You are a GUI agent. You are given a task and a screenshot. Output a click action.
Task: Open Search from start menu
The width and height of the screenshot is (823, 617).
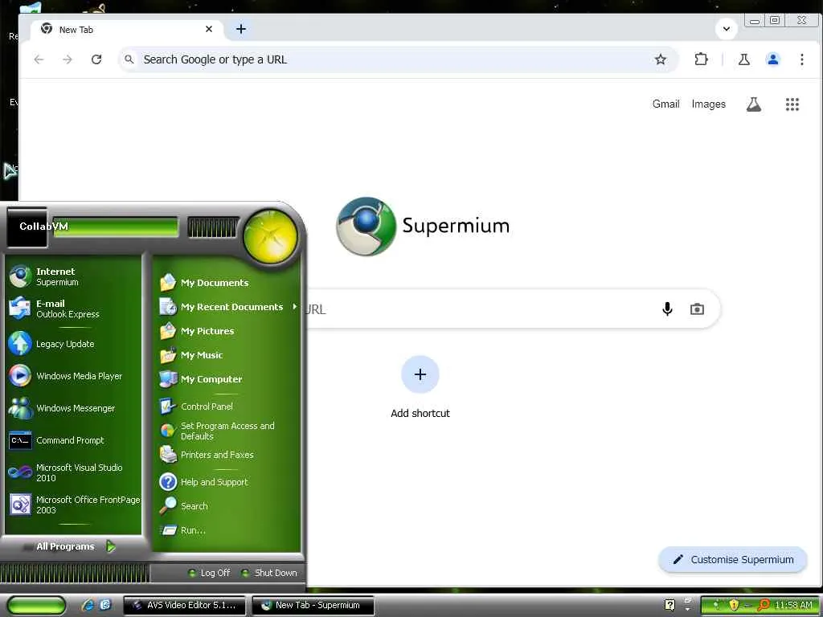tap(228, 506)
